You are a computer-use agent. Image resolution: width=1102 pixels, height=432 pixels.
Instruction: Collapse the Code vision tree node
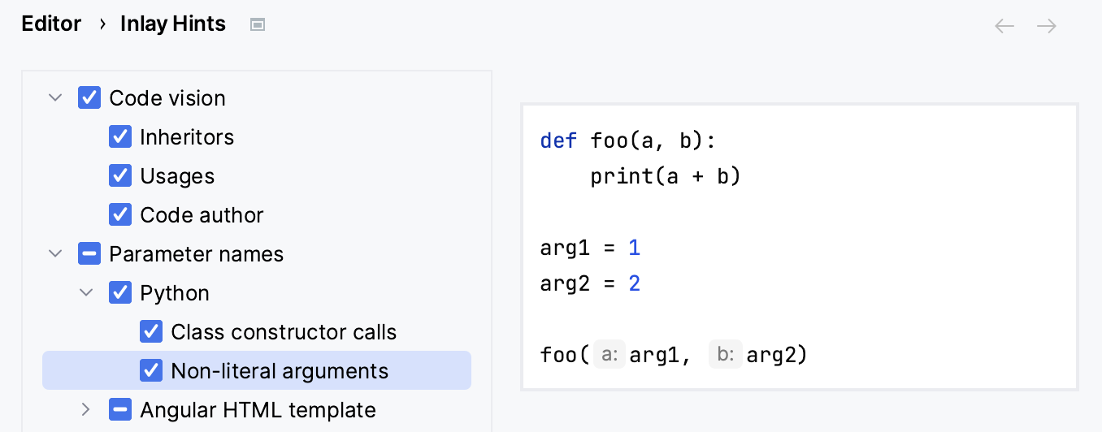click(55, 98)
